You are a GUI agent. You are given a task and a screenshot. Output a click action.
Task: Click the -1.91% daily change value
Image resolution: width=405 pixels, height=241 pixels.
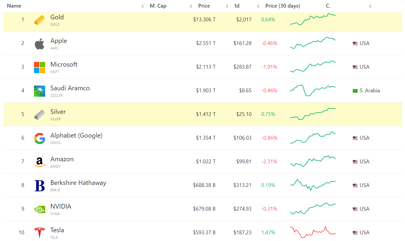click(269, 67)
